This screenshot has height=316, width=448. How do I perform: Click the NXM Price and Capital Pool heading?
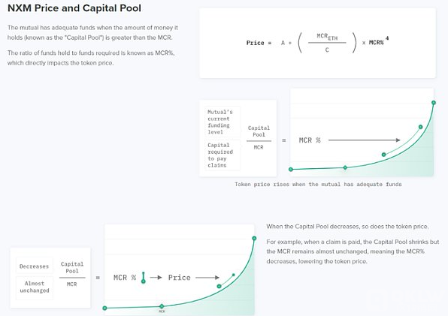(x=74, y=8)
